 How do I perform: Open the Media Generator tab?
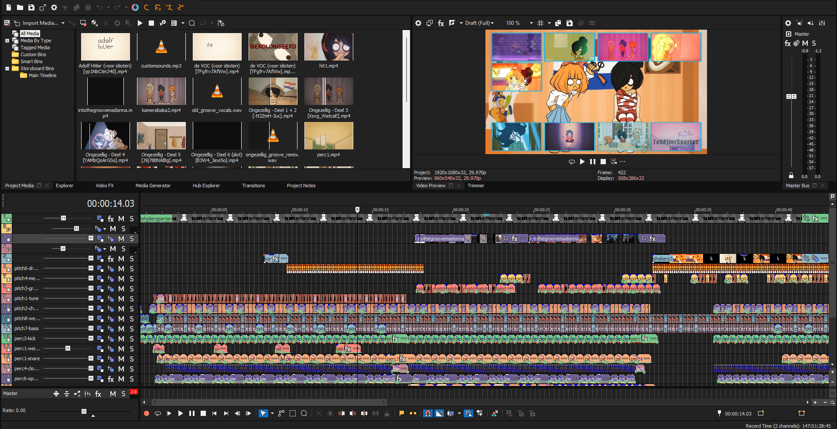point(153,186)
